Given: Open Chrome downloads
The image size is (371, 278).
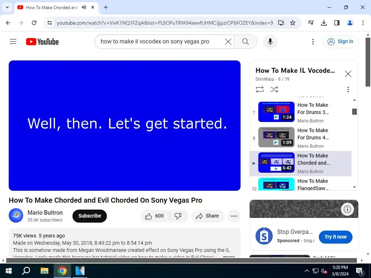Looking at the screenshot, I should pos(324,23).
